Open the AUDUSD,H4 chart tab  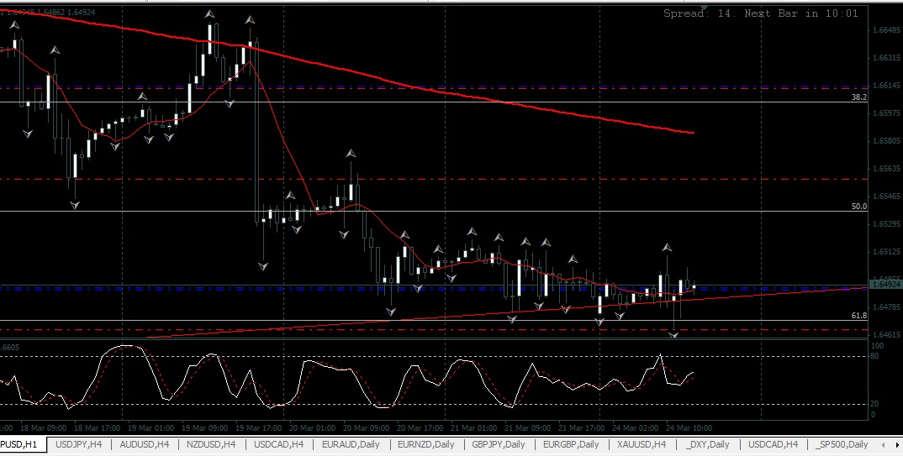(x=145, y=444)
